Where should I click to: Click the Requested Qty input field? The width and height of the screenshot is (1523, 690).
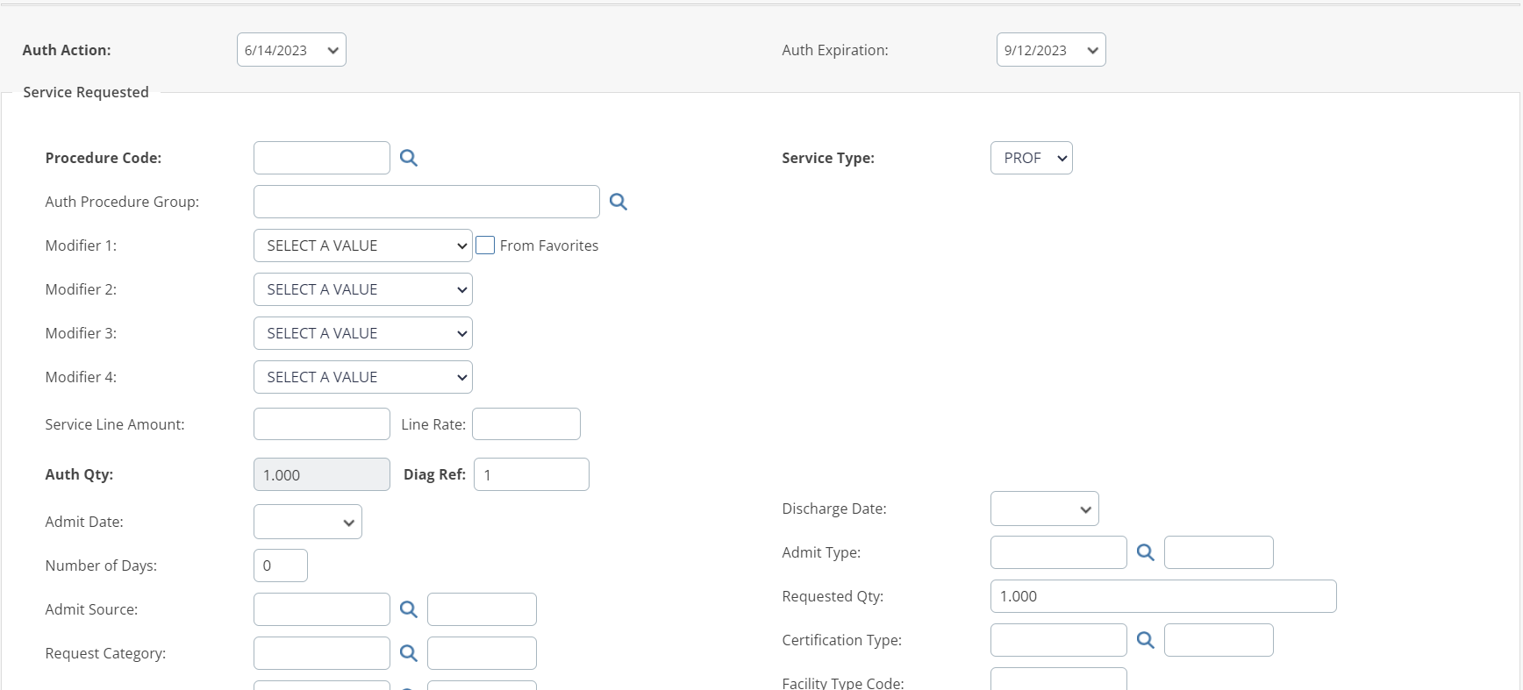1162,596
